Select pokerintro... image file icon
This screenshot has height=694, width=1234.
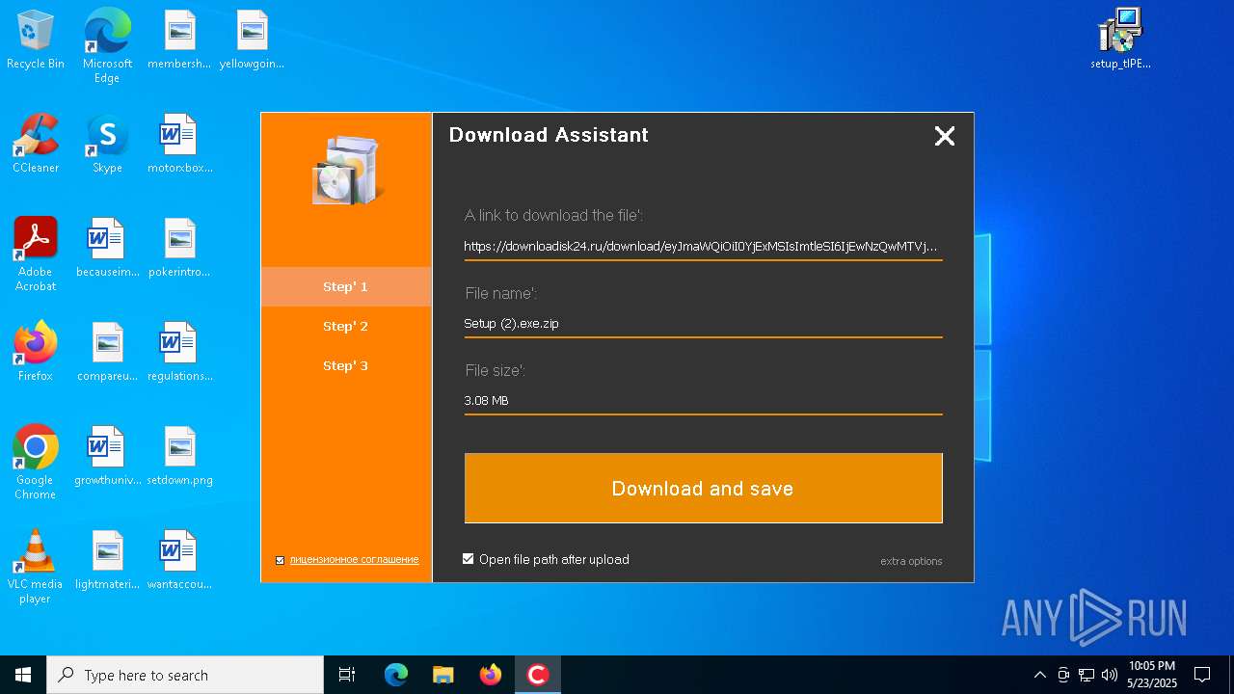point(179,248)
